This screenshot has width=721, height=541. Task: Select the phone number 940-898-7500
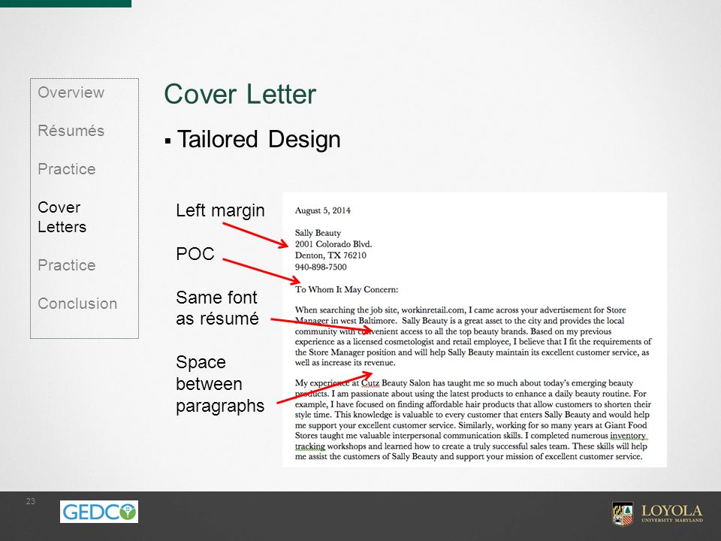tap(321, 267)
